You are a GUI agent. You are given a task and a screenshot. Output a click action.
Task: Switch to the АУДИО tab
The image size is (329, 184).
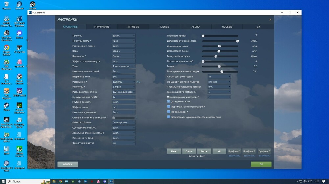195,27
